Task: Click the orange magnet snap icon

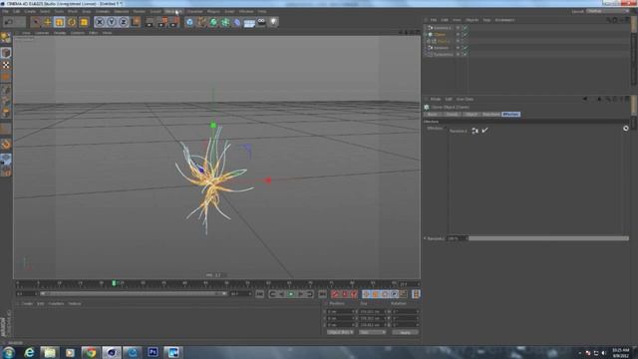Action: coord(6,144)
